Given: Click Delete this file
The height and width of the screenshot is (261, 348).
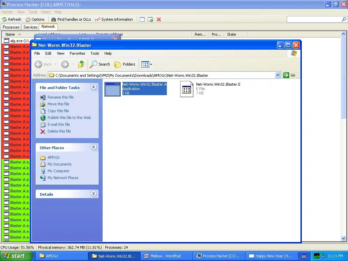Looking at the screenshot, I should [x=59, y=132].
